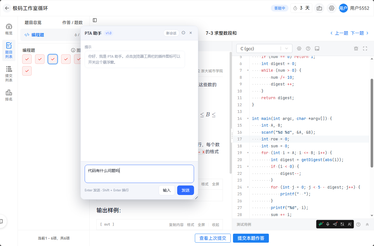Close the PTA 助手 floating window

click(x=191, y=33)
